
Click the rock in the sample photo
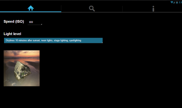[x=22, y=71]
